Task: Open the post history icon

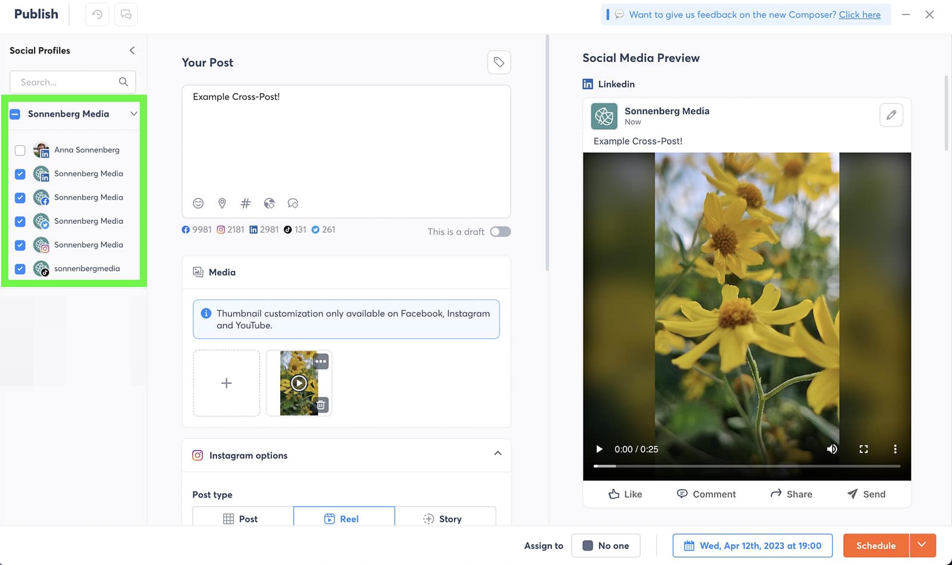Action: click(97, 14)
